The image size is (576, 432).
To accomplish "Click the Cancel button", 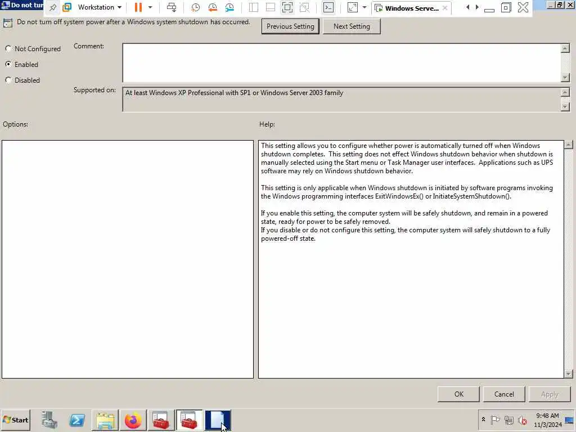I will [x=504, y=394].
